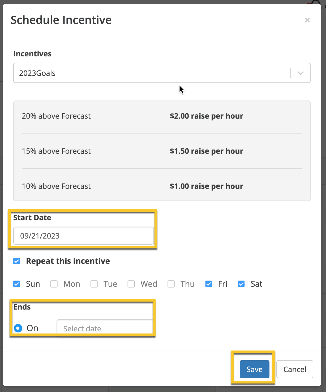326x392 pixels.
Task: Tick the Tue checkbox
Action: [94, 284]
